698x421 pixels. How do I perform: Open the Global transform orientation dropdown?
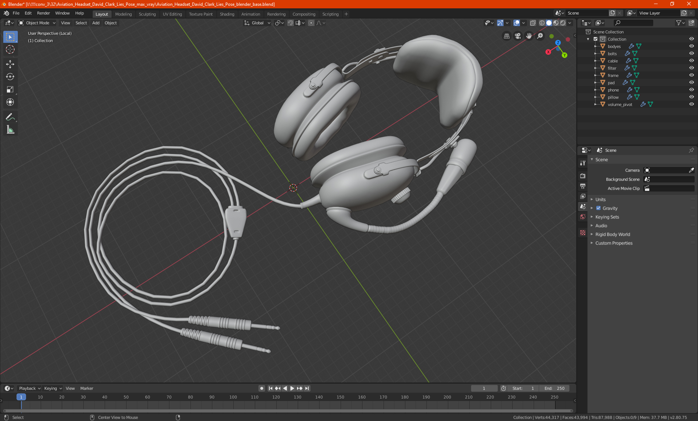pos(257,23)
